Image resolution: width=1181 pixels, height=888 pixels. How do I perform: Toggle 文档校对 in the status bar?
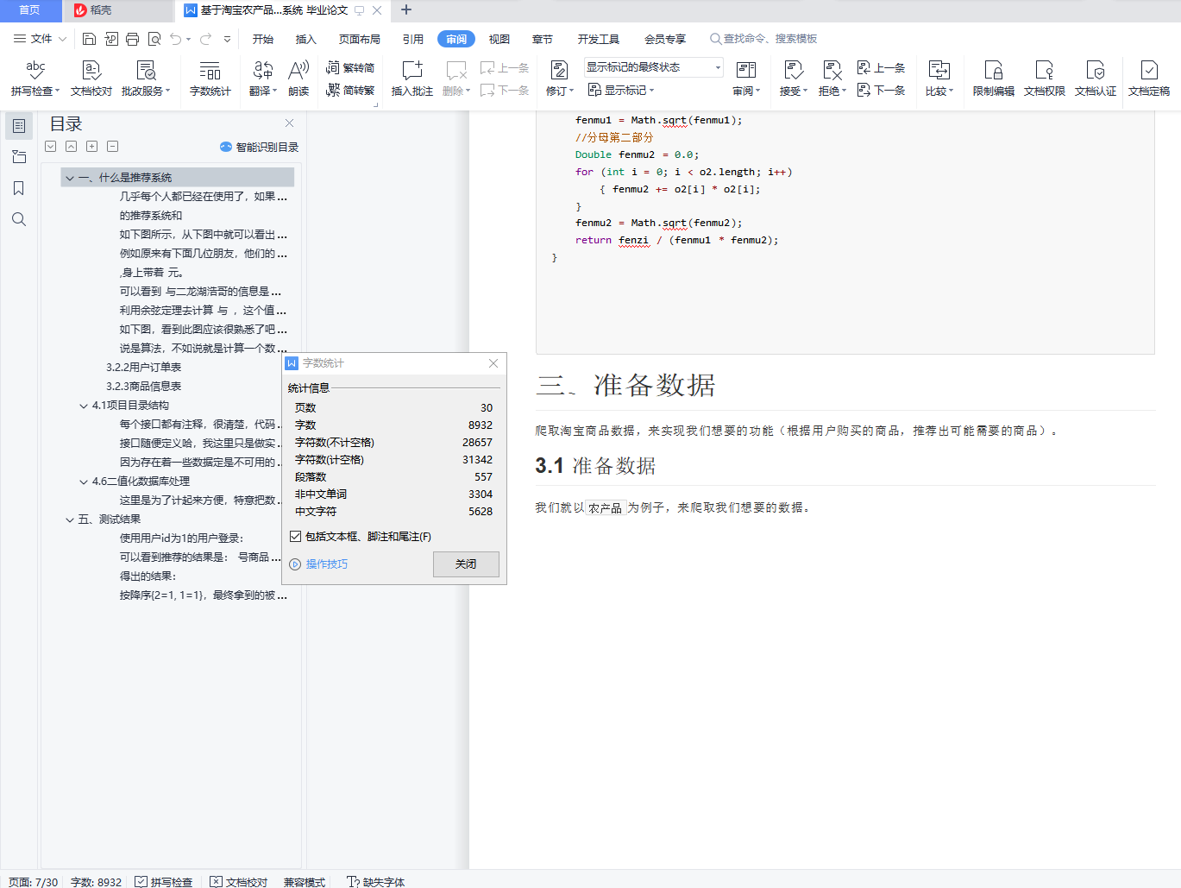pos(239,882)
